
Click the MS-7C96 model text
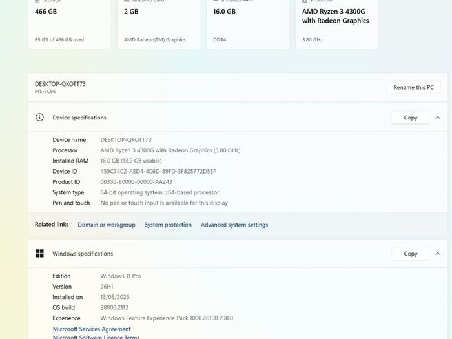click(45, 92)
